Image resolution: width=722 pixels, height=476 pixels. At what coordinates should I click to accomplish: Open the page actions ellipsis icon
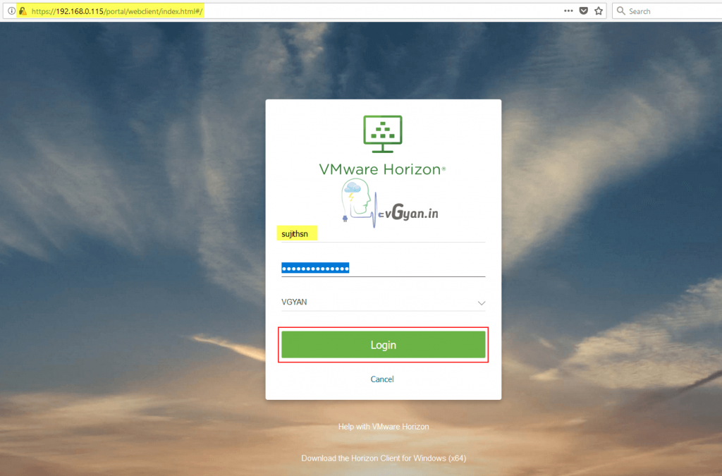point(568,11)
